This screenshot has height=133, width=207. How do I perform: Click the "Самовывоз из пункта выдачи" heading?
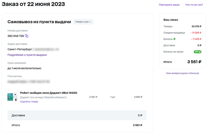coord(39,22)
